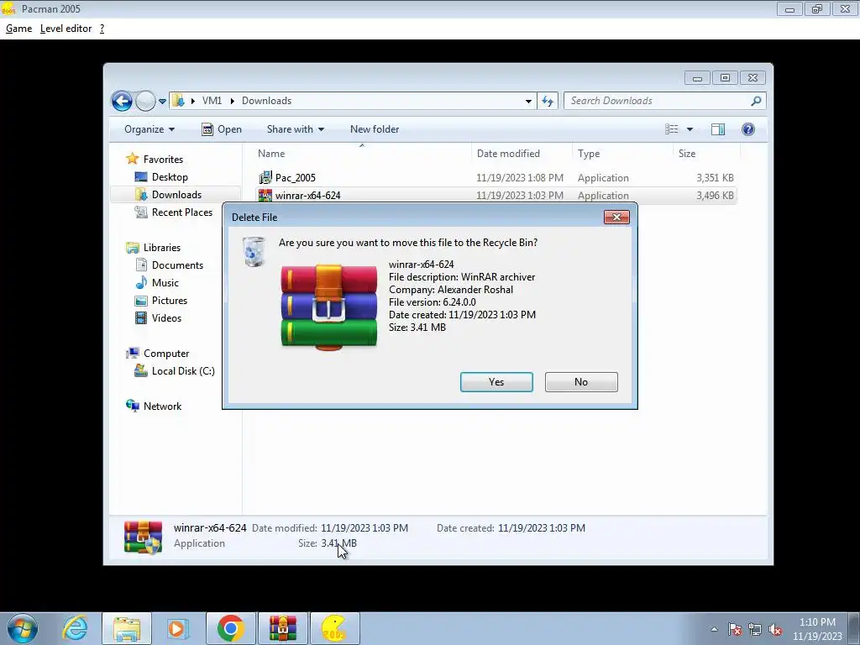This screenshot has width=860, height=645.
Task: Select Libraries in the navigation pane
Action: (x=162, y=248)
